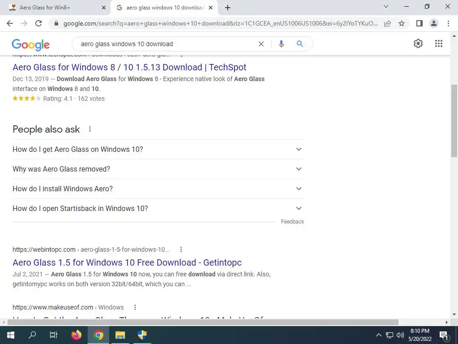Click the scrollbar down arrow
This screenshot has height=344, width=458.
coord(454,314)
